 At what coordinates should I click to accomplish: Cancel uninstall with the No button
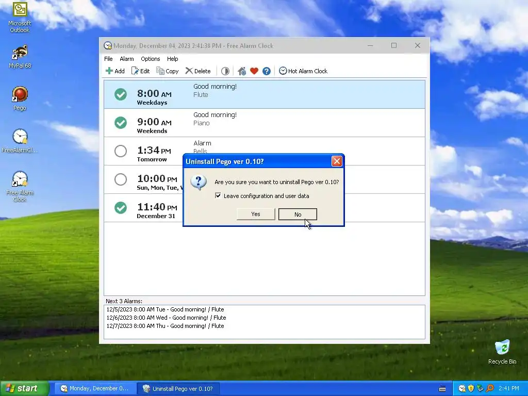(x=298, y=214)
